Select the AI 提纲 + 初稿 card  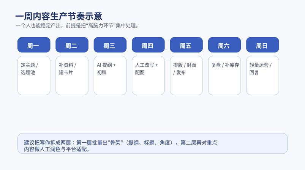point(110,75)
